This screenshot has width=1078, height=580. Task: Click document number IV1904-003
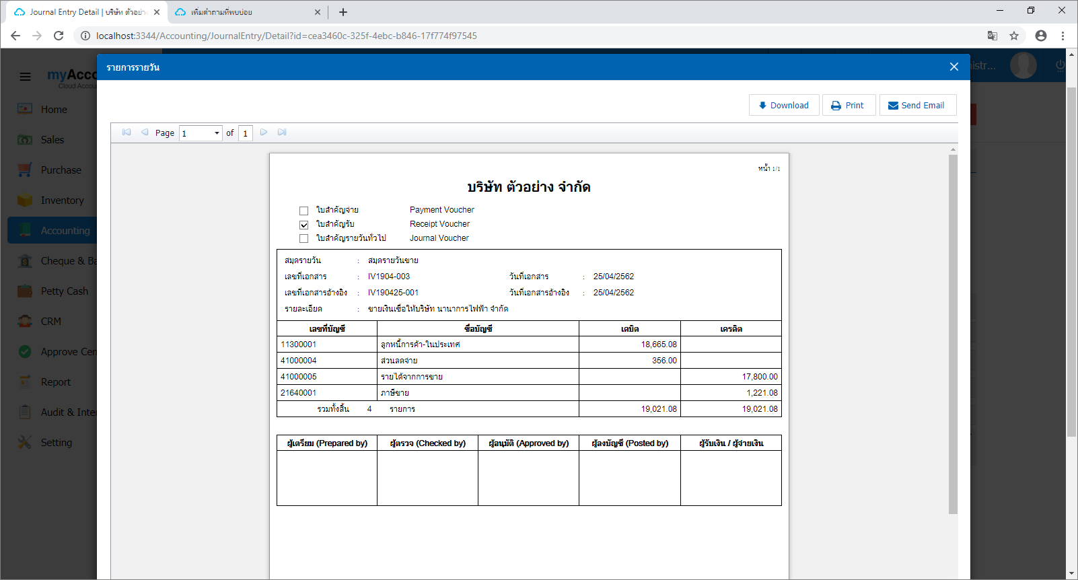click(x=389, y=277)
